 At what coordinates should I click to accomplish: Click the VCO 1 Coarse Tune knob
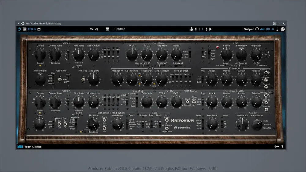(x=55, y=55)
